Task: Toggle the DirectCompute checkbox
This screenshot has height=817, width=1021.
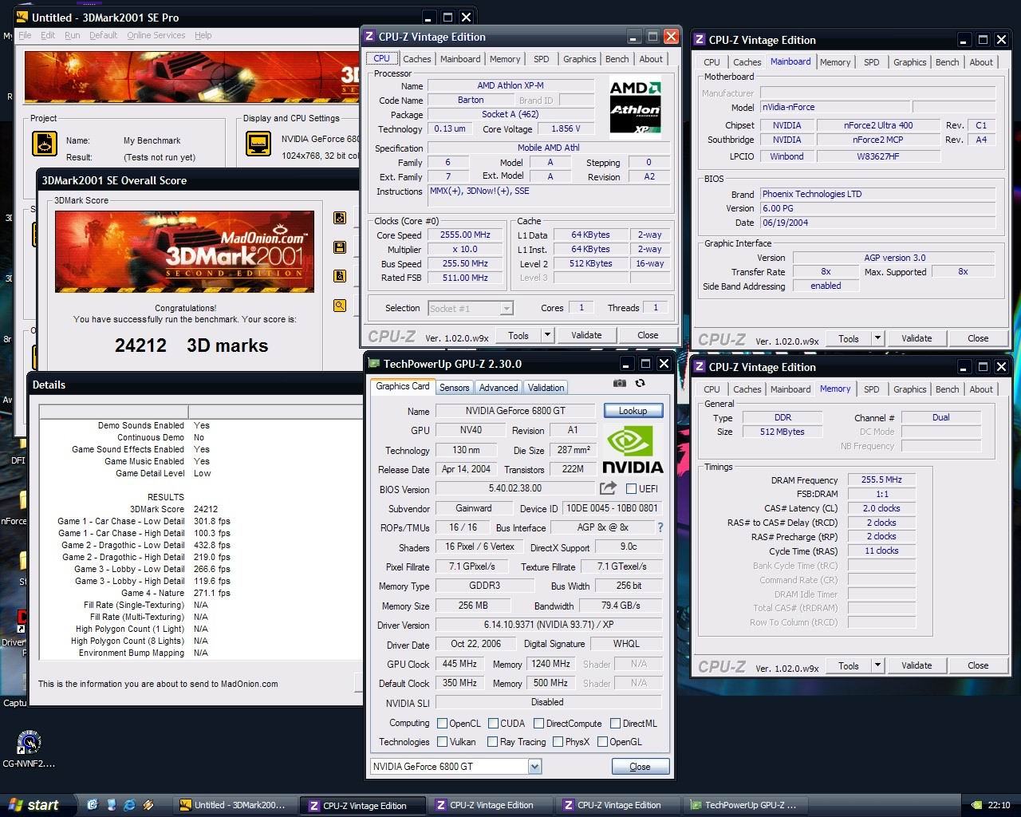Action: (x=538, y=724)
